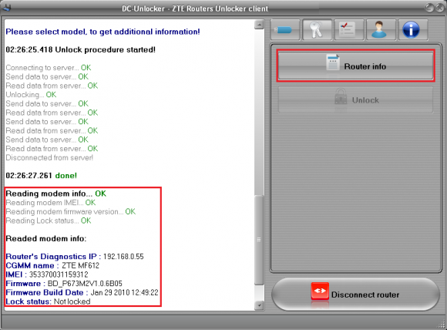Viewport: 447px width, 330px height.
Task: Click the window resize grip corner
Action: tap(442, 325)
